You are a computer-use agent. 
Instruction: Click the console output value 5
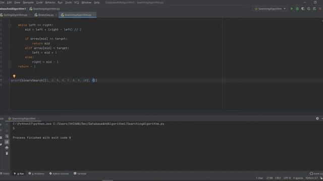[x=14, y=128]
